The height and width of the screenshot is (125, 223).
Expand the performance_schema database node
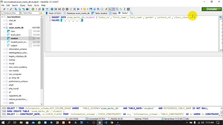pos(4,81)
